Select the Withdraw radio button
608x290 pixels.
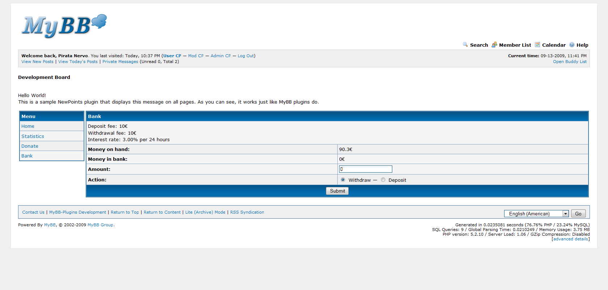pos(343,180)
